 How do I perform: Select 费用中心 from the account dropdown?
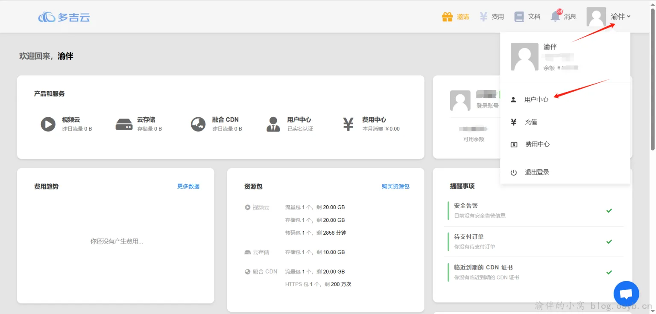pyautogui.click(x=537, y=144)
